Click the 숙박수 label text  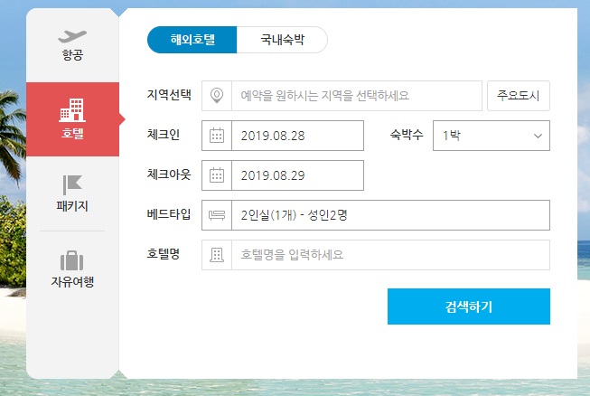click(407, 135)
